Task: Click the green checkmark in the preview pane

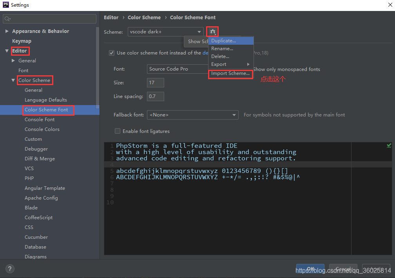Action: click(x=389, y=145)
